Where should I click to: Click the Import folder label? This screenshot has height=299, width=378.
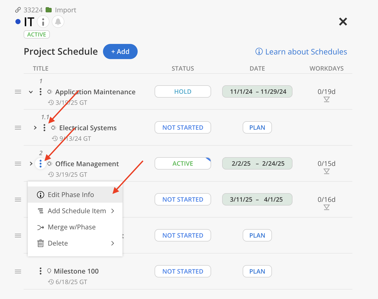click(x=65, y=10)
